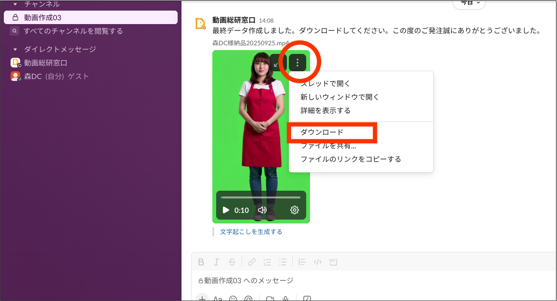Click the three-dot more actions button on video
Viewport: 557px width, 301px height.
click(x=298, y=62)
